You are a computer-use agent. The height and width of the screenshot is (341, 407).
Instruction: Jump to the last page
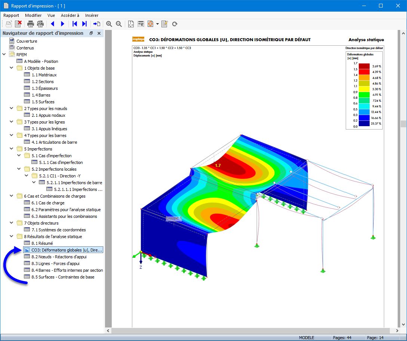pyautogui.click(x=84, y=24)
